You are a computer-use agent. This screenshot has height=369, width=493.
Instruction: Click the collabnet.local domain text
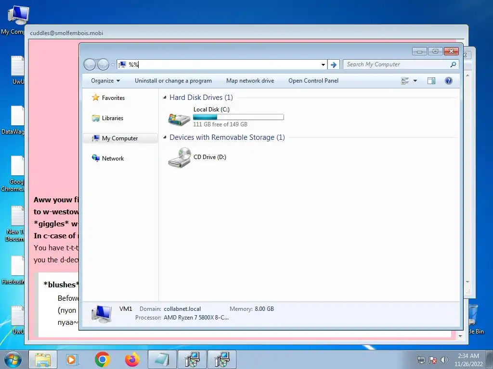(x=182, y=309)
